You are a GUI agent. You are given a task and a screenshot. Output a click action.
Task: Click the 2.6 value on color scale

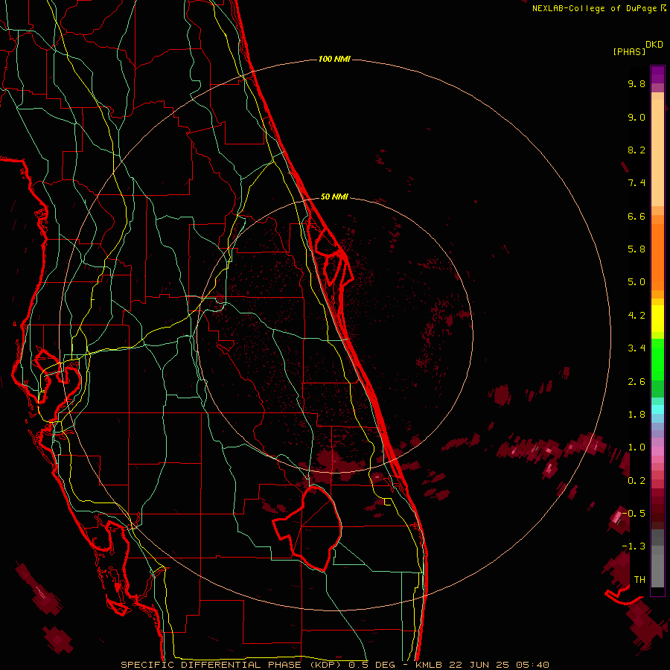[636, 382]
